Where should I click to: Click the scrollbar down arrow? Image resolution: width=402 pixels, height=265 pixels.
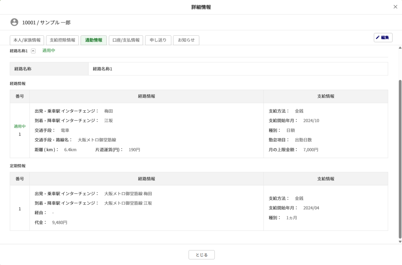point(400,242)
